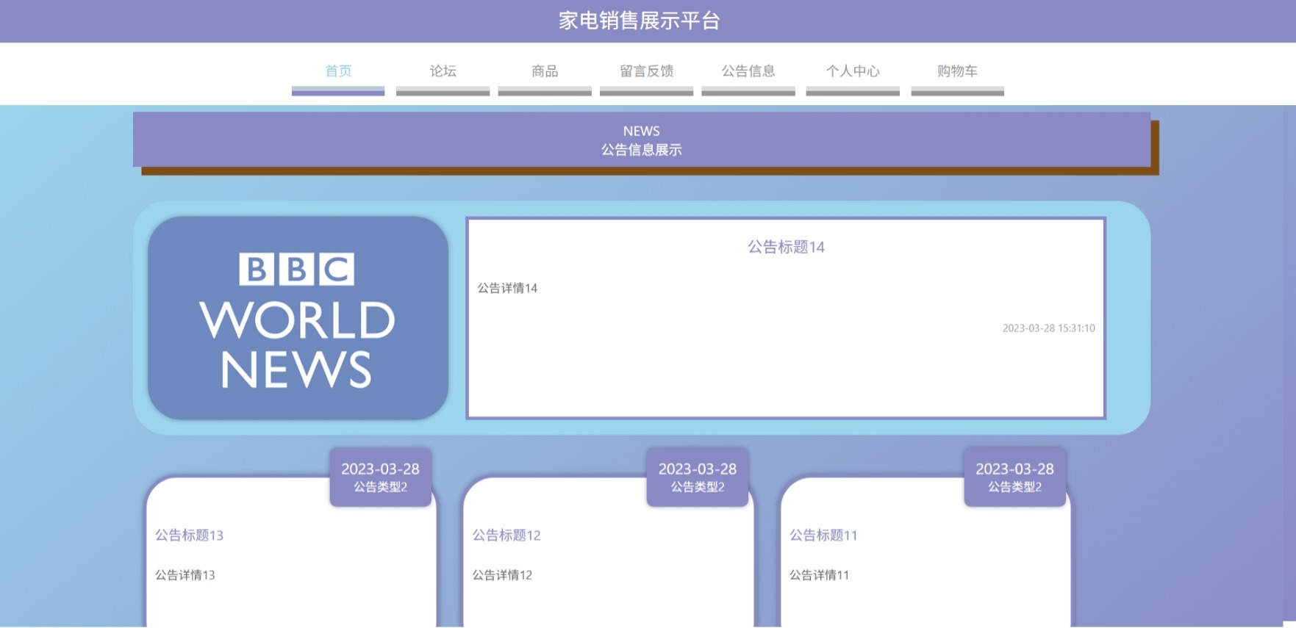Click the date badge above 公告标题13
The width and height of the screenshot is (1296, 628).
coord(380,477)
